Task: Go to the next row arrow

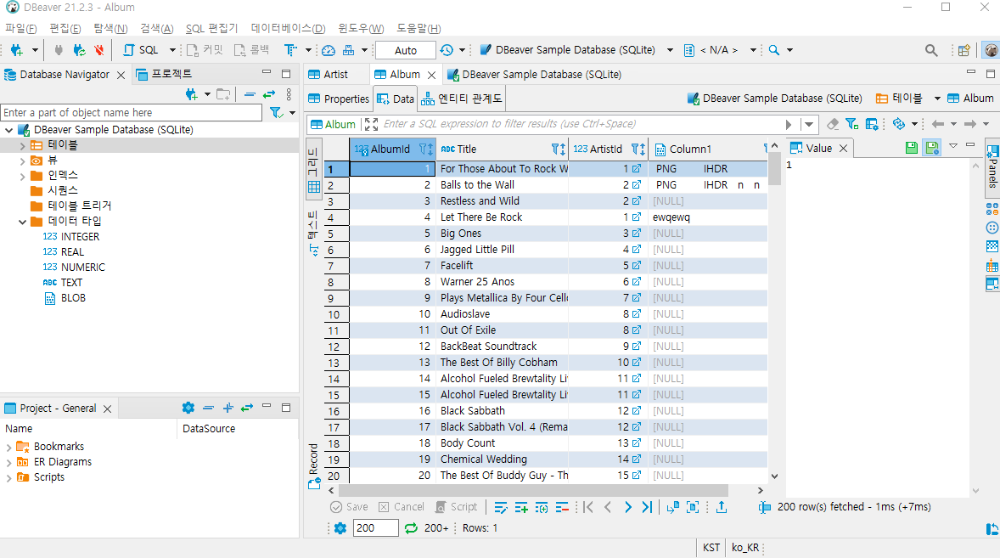Action: click(628, 507)
